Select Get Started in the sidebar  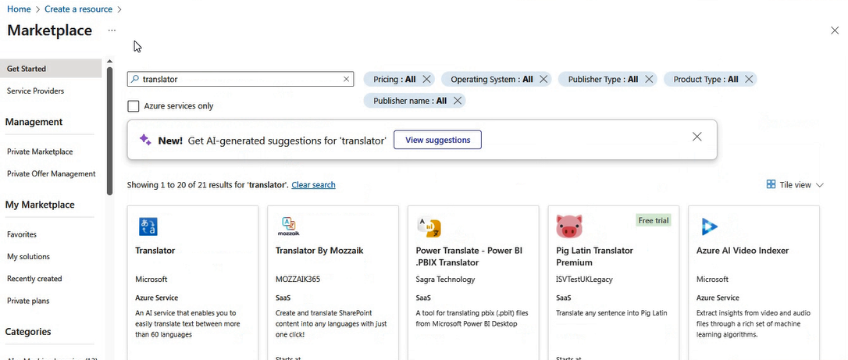click(51, 69)
